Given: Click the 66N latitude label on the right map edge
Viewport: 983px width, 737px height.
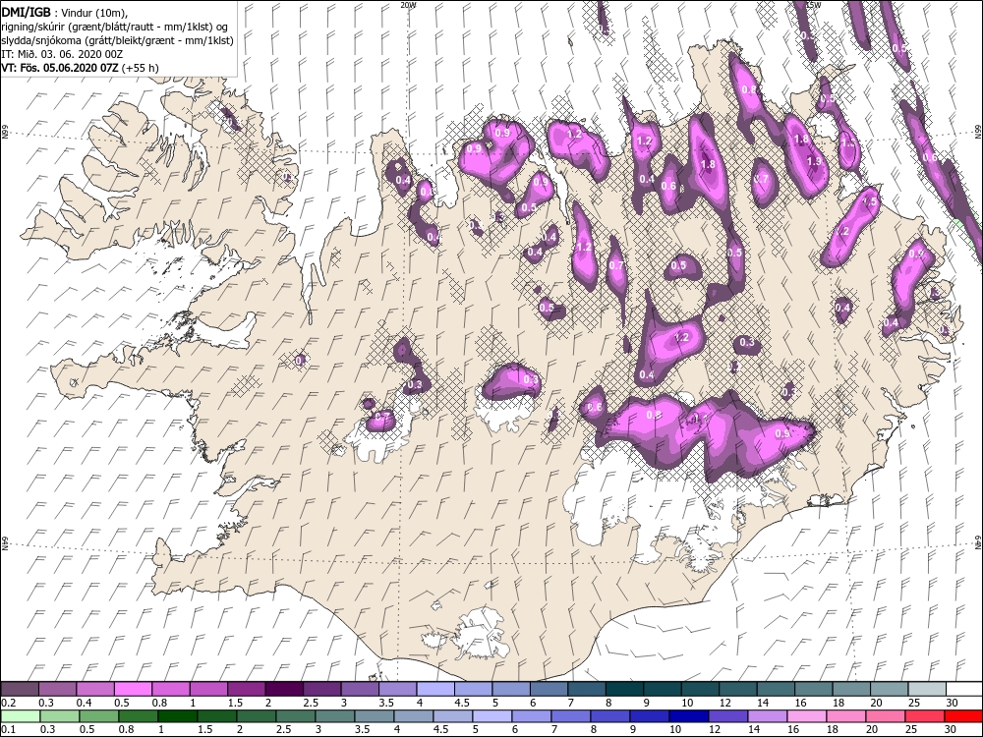Looking at the screenshot, I should click(978, 131).
